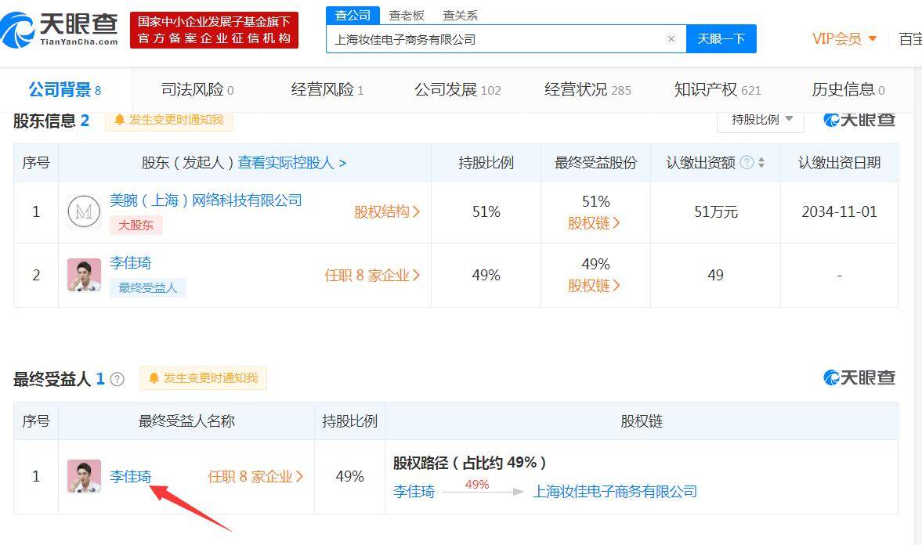Open the 公司发展 tab

pyautogui.click(x=457, y=90)
